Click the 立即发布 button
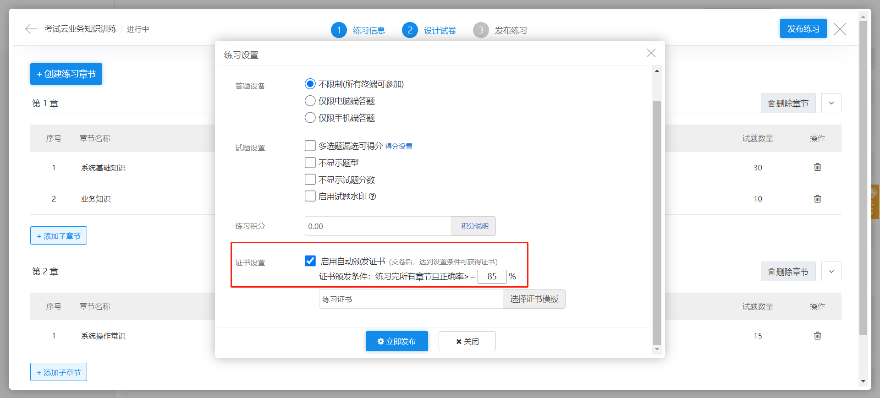Viewport: 880px width, 398px height. 396,341
